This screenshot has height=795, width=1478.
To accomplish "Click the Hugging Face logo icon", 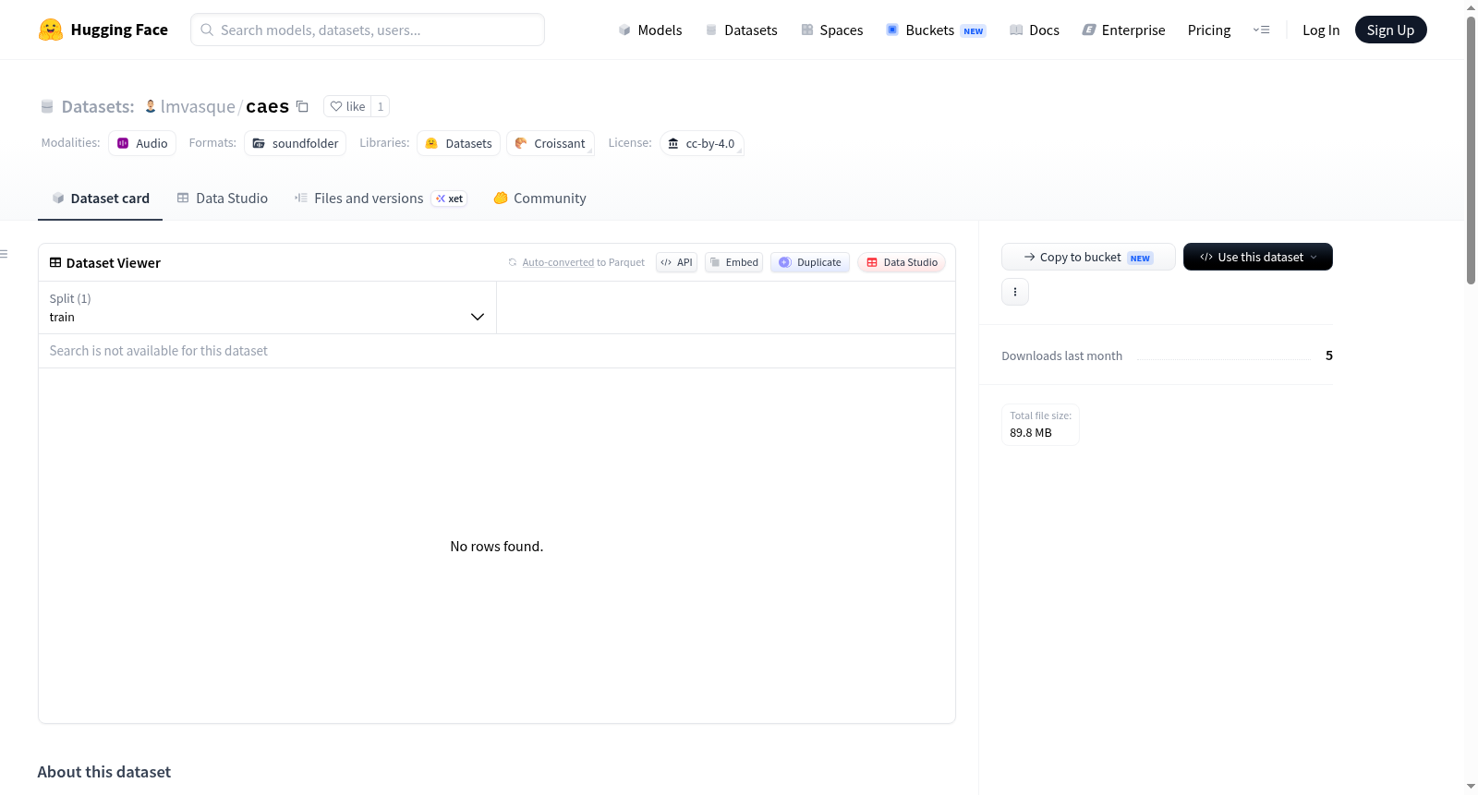I will coord(51,30).
